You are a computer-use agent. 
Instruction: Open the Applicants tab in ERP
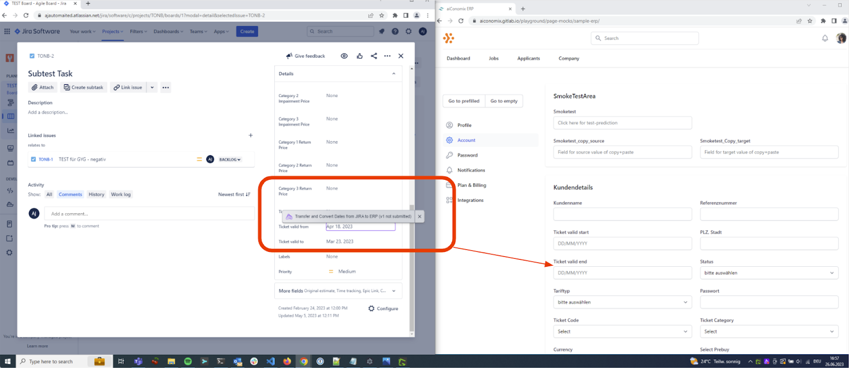[x=529, y=58]
